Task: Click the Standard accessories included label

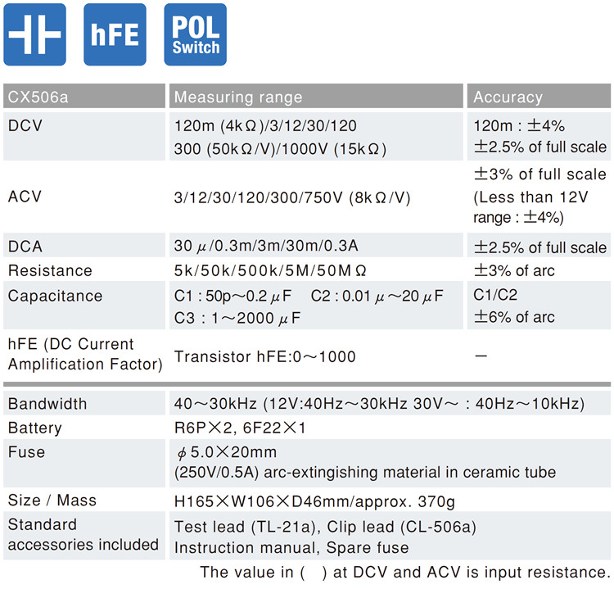Action: tap(84, 536)
